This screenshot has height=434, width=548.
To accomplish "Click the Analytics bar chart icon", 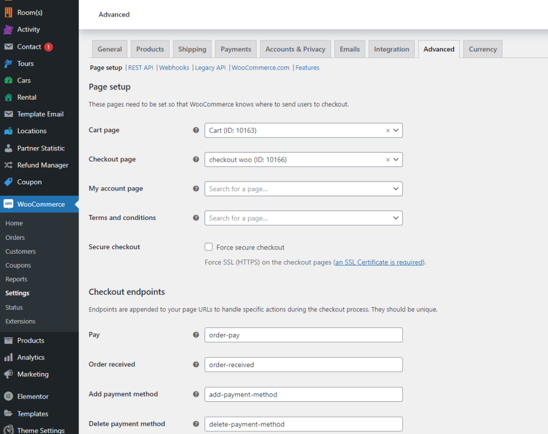I will coord(9,357).
